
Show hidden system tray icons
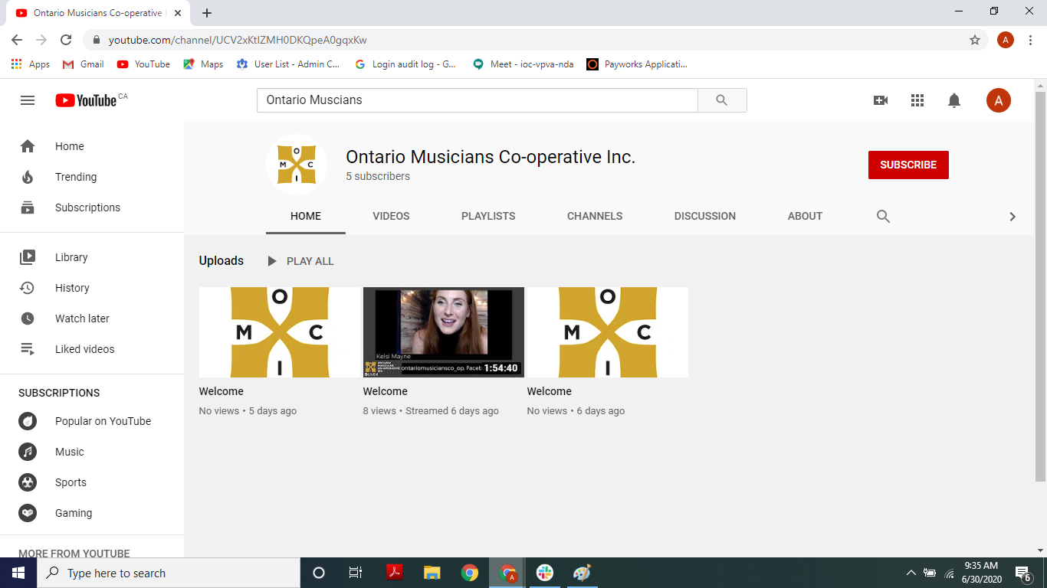click(911, 573)
